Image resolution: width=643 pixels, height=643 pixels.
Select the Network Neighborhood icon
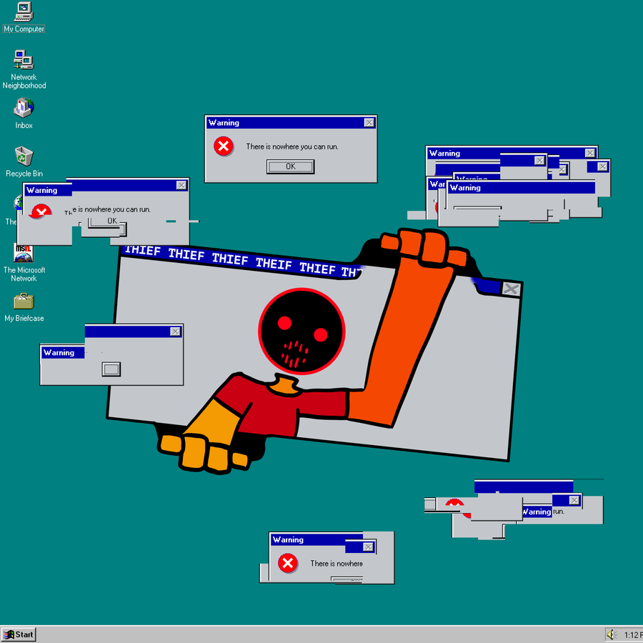[24, 69]
